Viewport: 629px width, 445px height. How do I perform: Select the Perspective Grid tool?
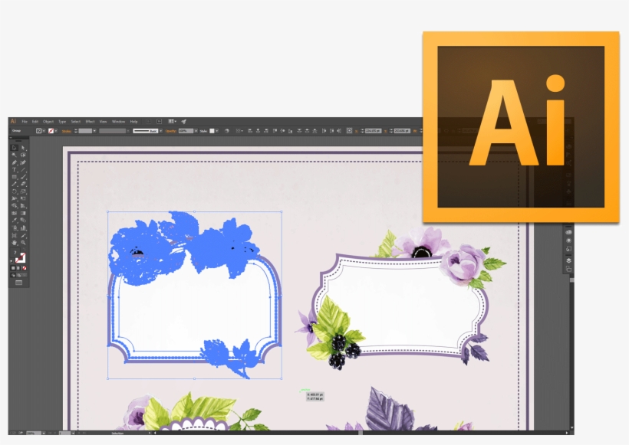[x=23, y=206]
